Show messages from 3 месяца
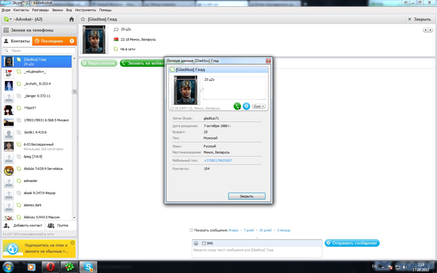The width and height of the screenshot is (437, 273). (284, 230)
